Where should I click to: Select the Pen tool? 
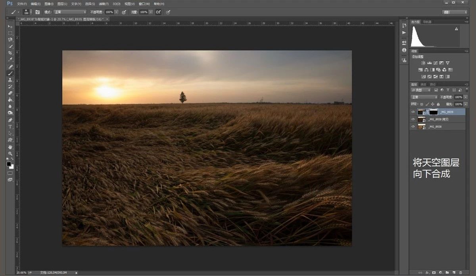[10, 120]
